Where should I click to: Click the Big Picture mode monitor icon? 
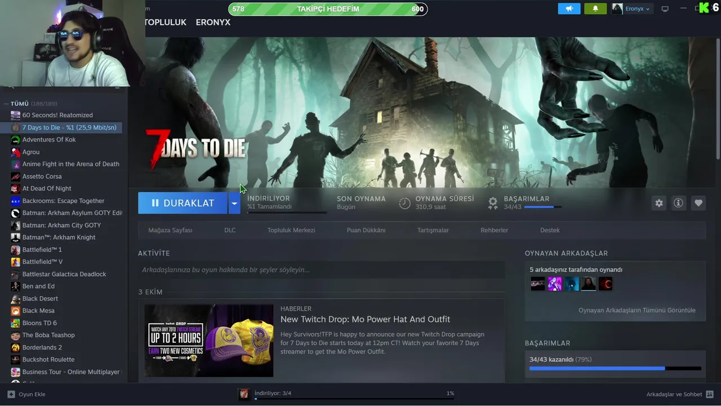coord(665,9)
